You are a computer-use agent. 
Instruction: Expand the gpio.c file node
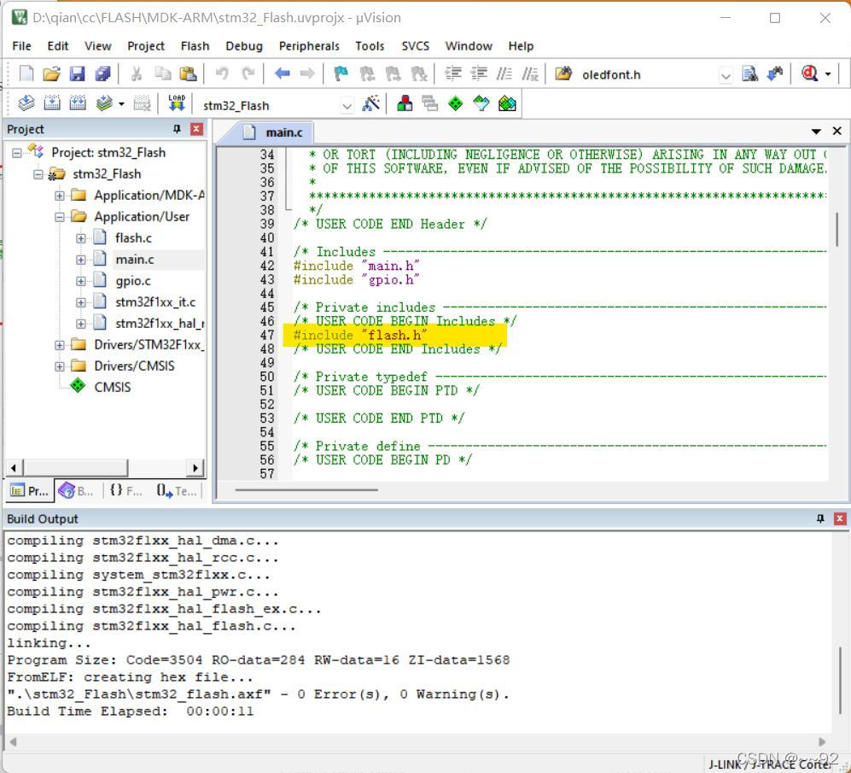[x=81, y=281]
